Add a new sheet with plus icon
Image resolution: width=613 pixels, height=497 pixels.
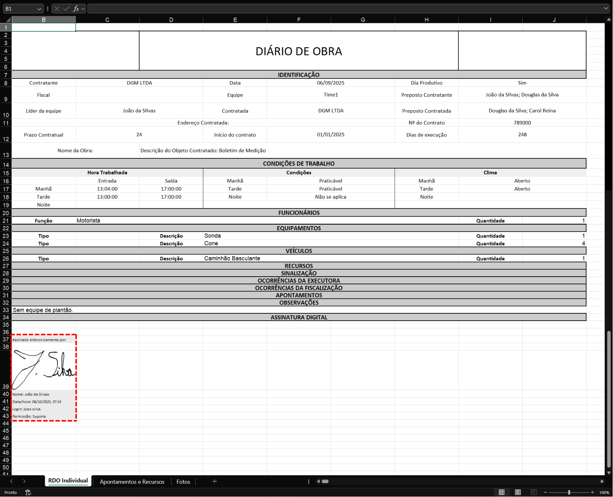tap(214, 481)
